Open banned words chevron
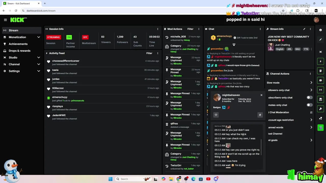 [311, 127]
